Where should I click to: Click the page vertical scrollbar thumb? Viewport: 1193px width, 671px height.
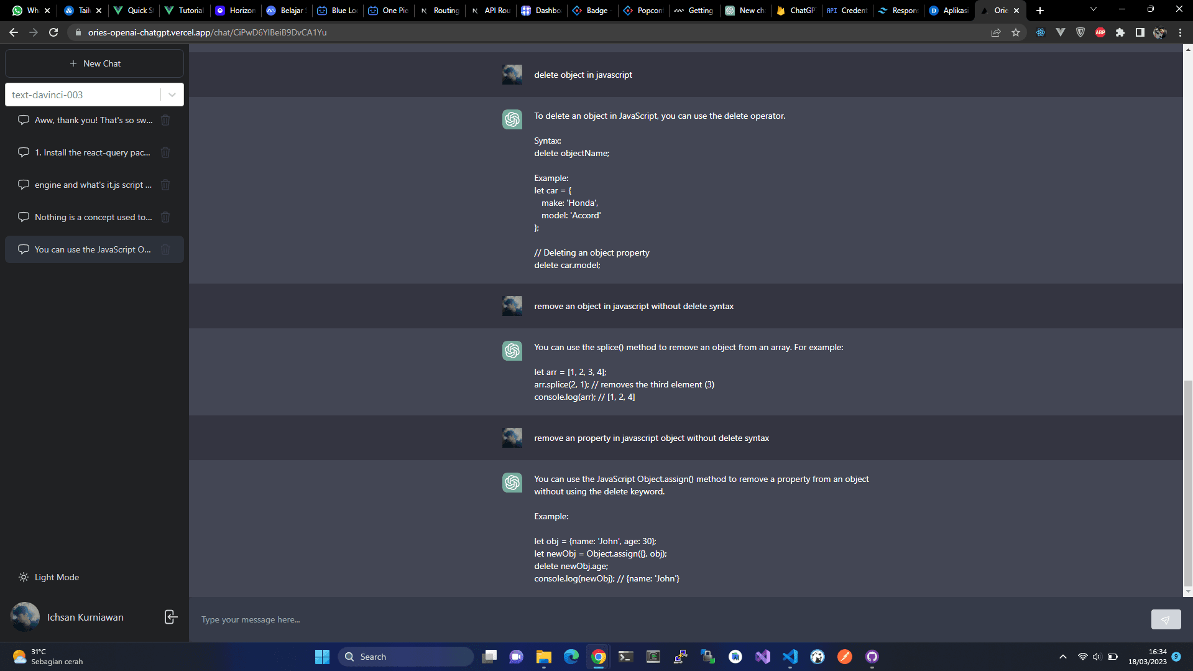[x=1188, y=485]
